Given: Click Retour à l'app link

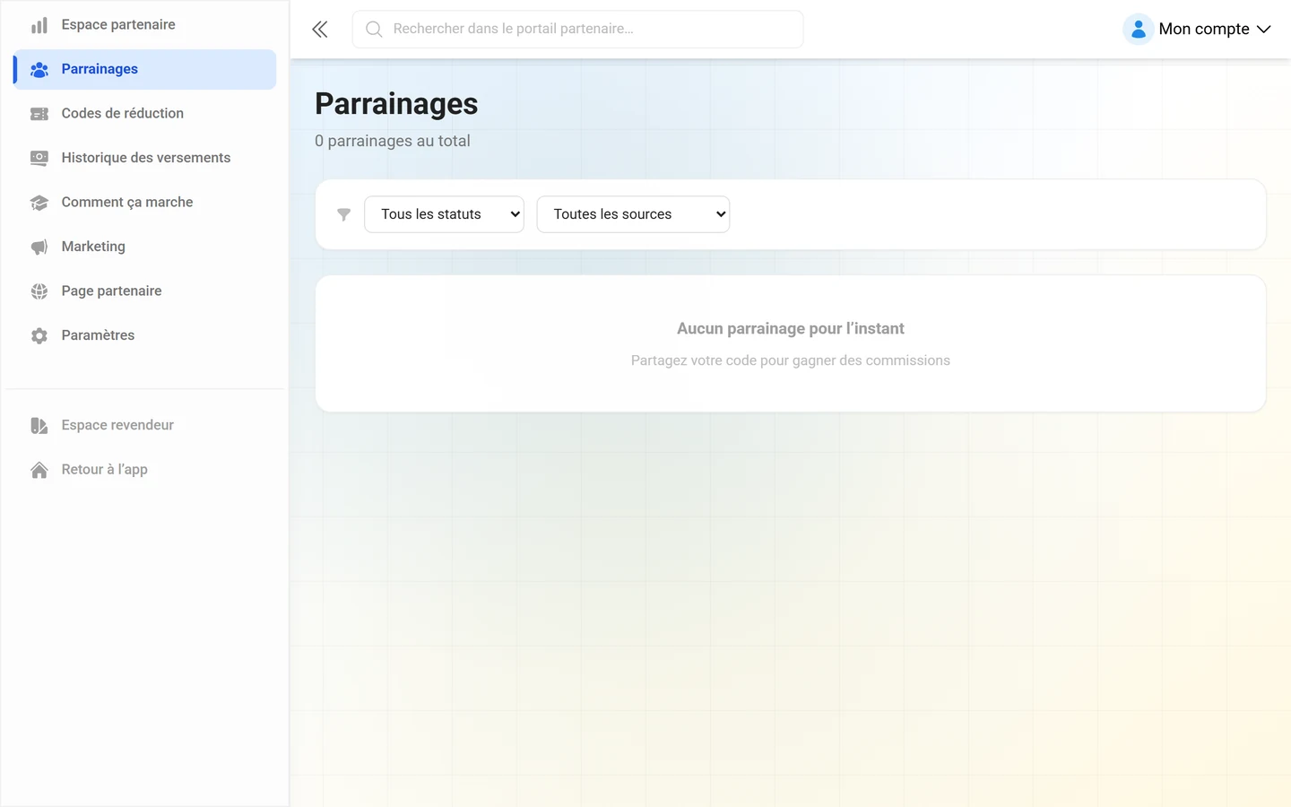Looking at the screenshot, I should (144, 470).
